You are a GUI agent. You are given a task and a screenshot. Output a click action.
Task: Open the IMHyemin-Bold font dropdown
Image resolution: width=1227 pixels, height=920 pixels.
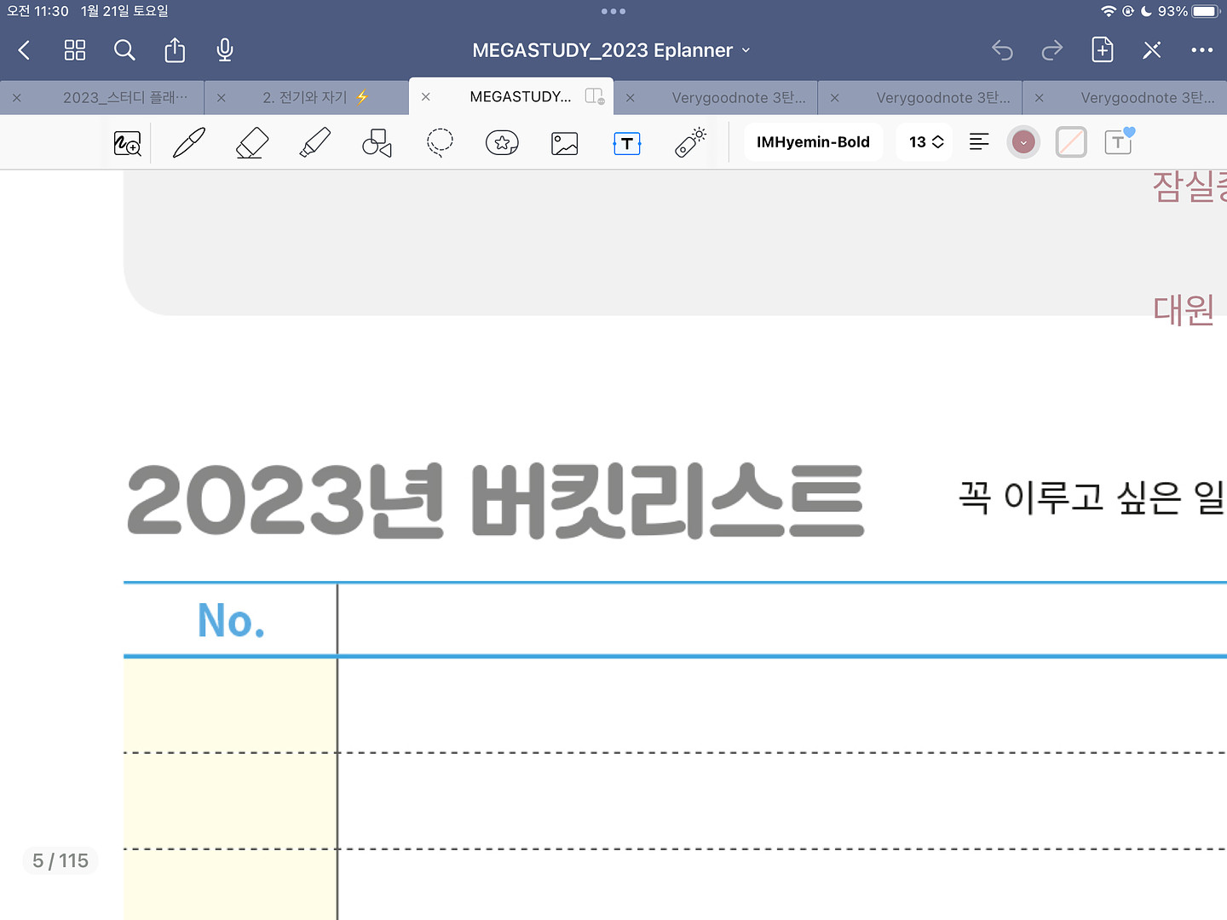[813, 142]
